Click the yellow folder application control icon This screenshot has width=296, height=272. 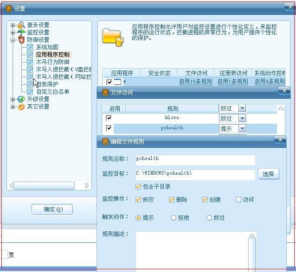click(113, 38)
